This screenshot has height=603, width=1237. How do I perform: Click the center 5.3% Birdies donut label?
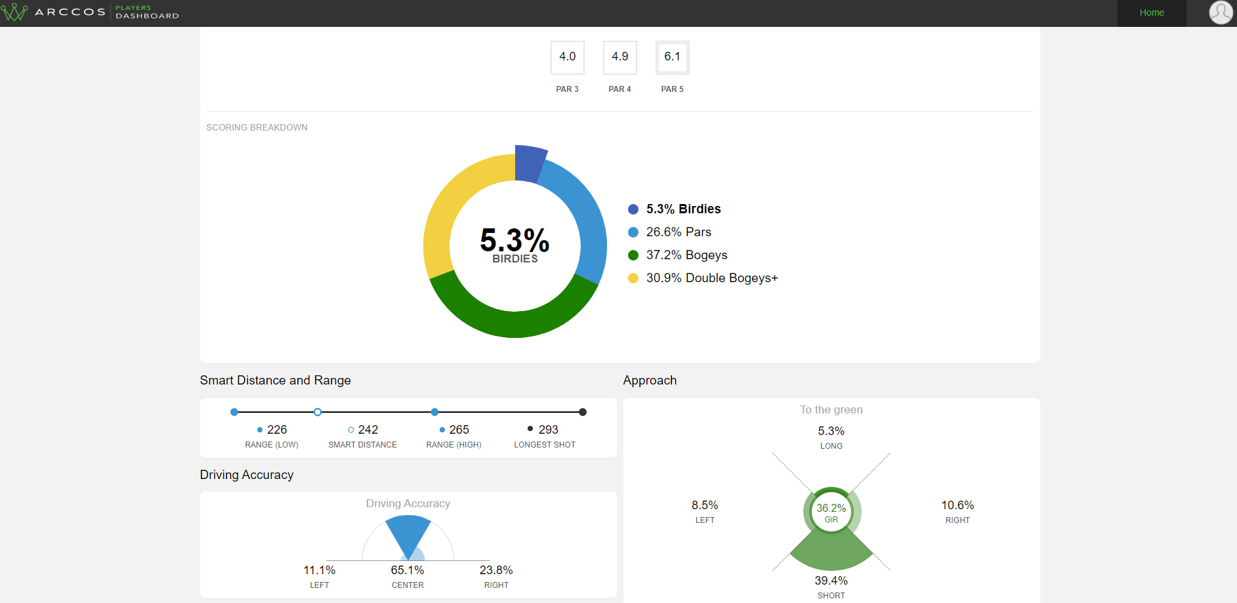(x=515, y=244)
